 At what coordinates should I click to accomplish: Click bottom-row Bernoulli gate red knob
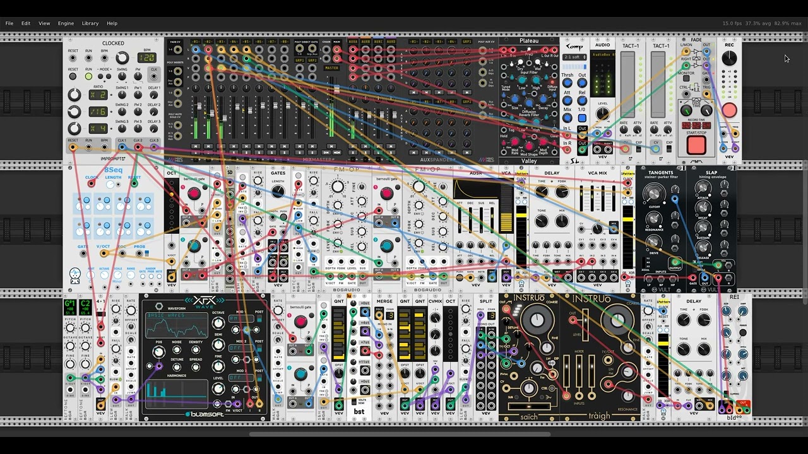[x=300, y=322]
